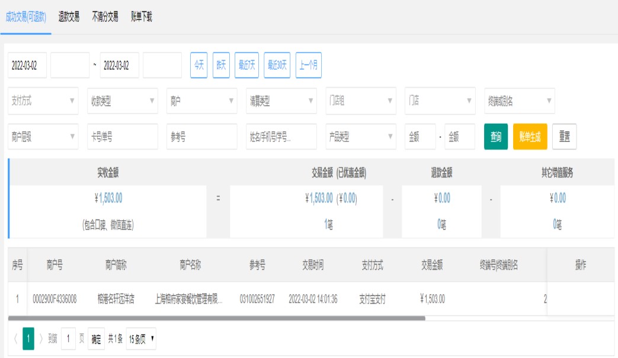Switch to the 退款交易 tab
The height and width of the screenshot is (358, 618).
pyautogui.click(x=69, y=17)
